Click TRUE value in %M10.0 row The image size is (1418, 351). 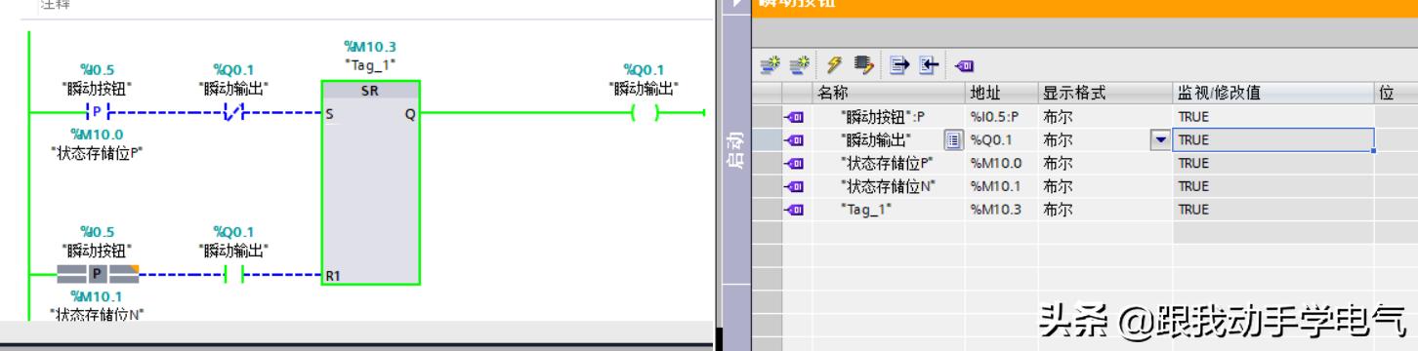click(x=1193, y=163)
